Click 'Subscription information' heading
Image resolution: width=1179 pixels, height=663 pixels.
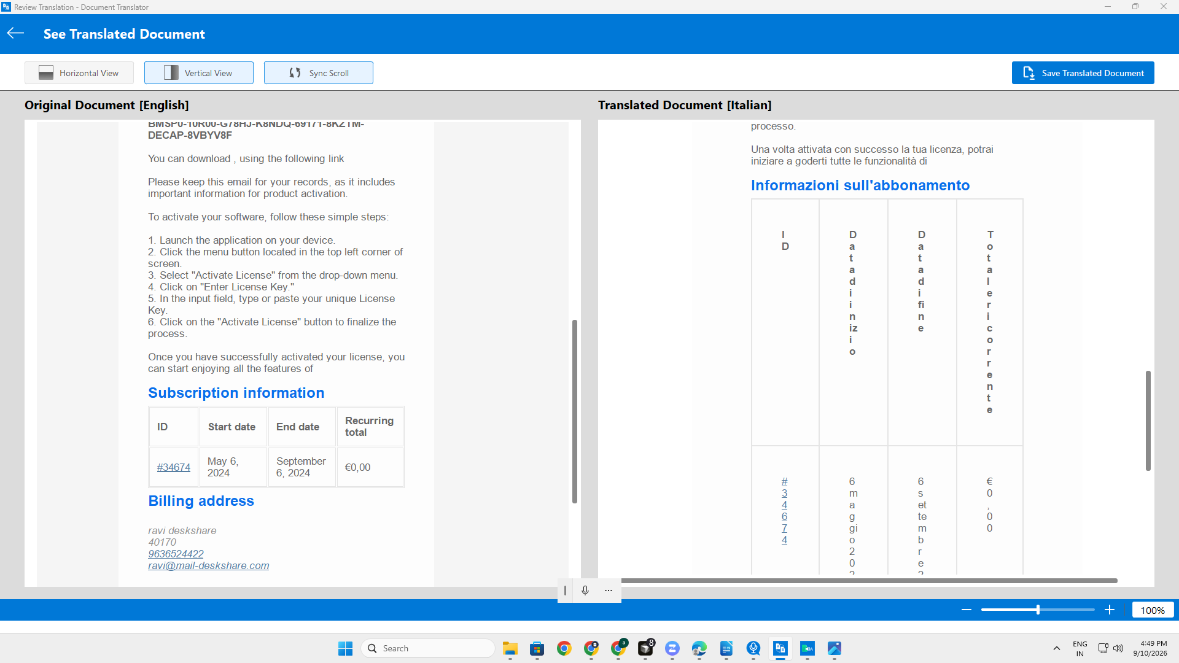[x=236, y=393]
